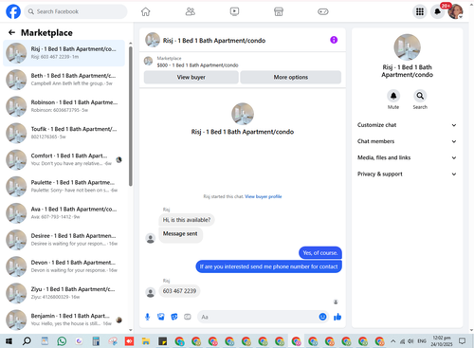Open the Paulette apartment conversation

(64, 187)
